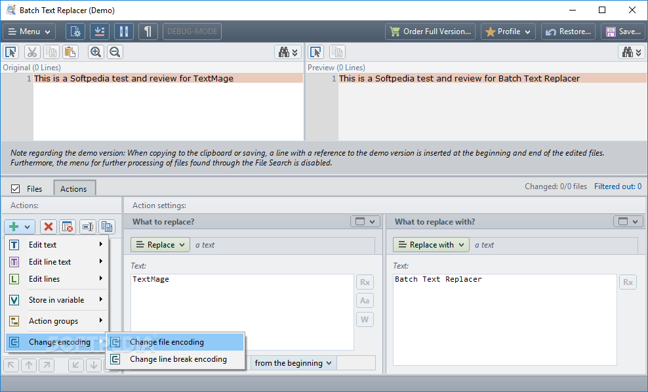648x392 pixels.
Task: Click Change line break encoding icon
Action: click(115, 359)
